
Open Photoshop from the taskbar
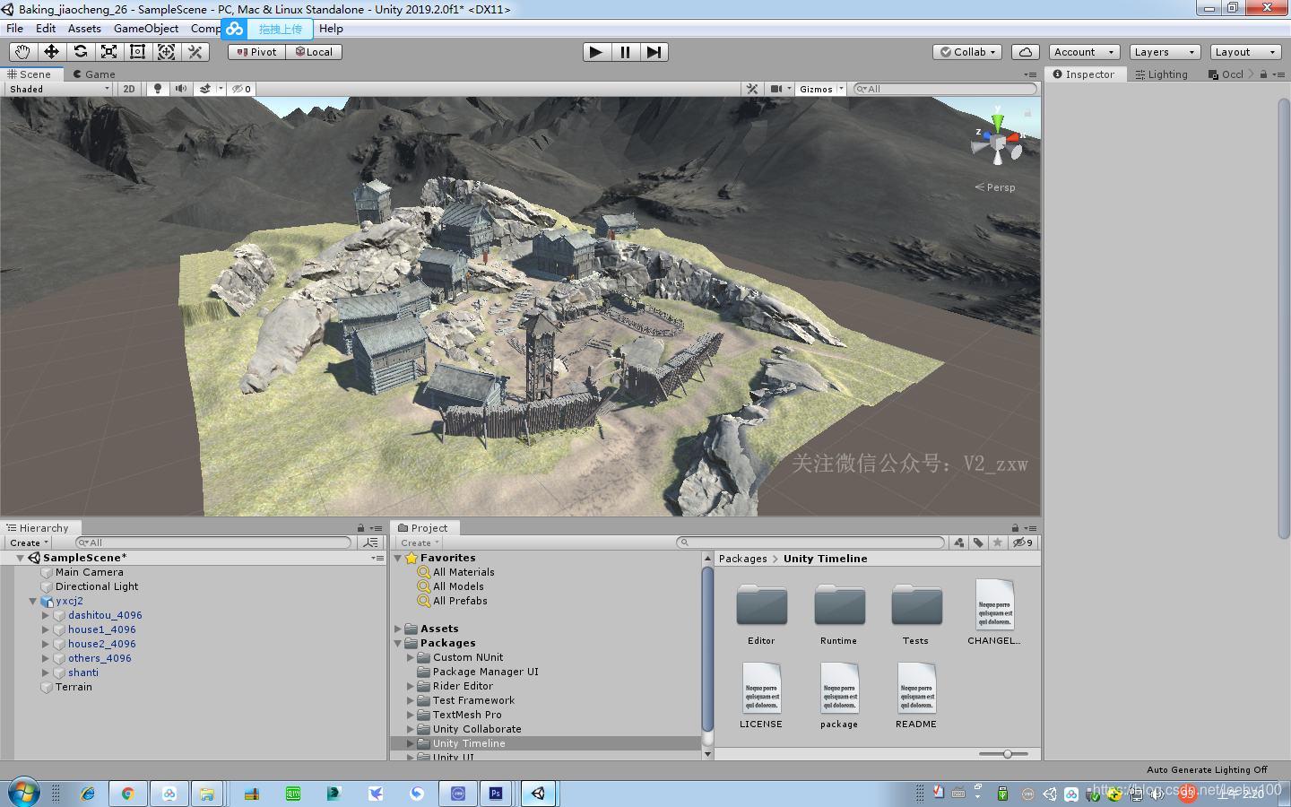(x=496, y=794)
